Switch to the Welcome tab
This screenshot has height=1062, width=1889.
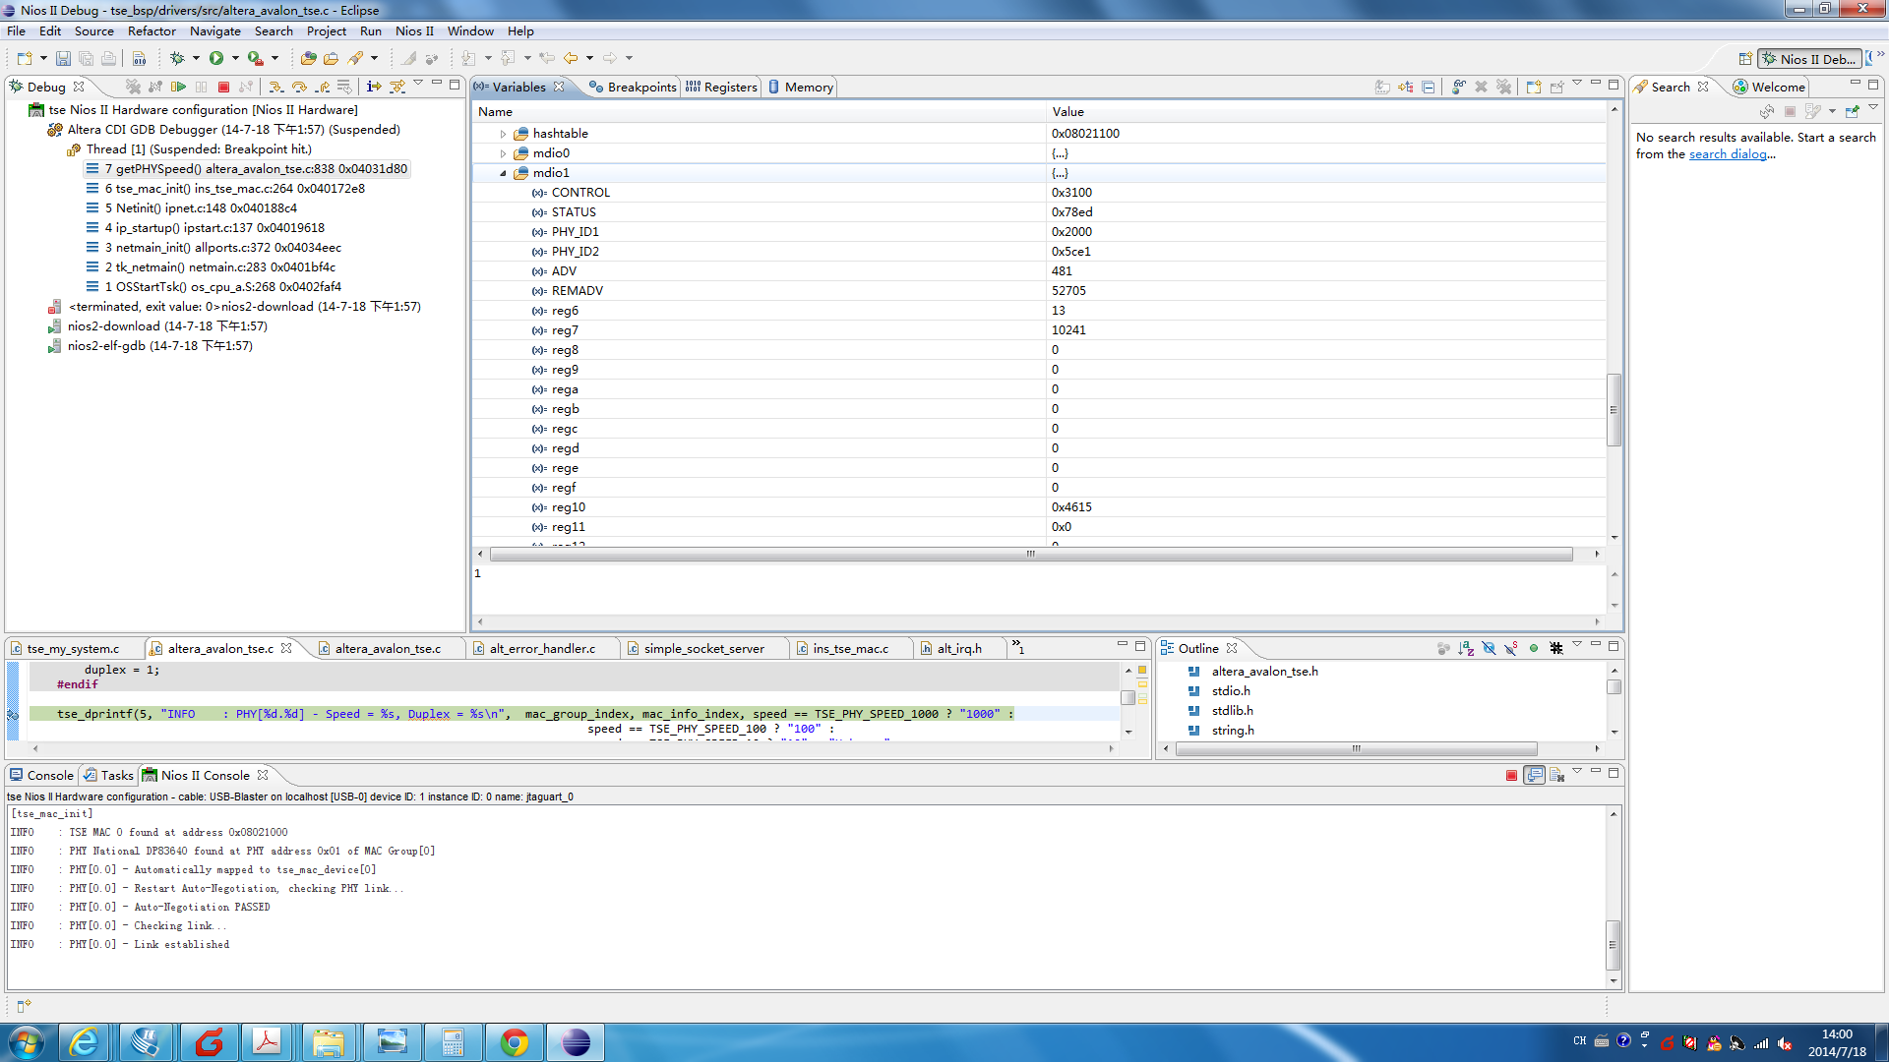1769,88
